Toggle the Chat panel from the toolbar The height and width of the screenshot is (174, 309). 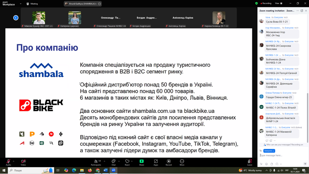click(x=113, y=162)
